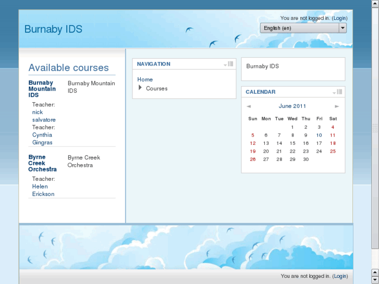Viewport: 379px width, 284px height.
Task: Go to previous month in calendar
Action: coord(249,106)
